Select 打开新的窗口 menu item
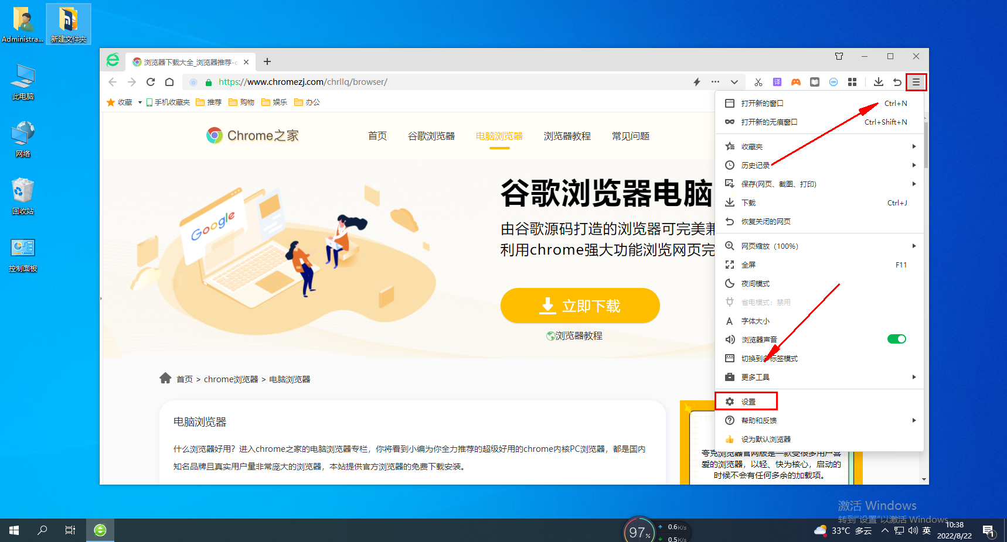Viewport: 1007px width, 542px height. point(819,103)
